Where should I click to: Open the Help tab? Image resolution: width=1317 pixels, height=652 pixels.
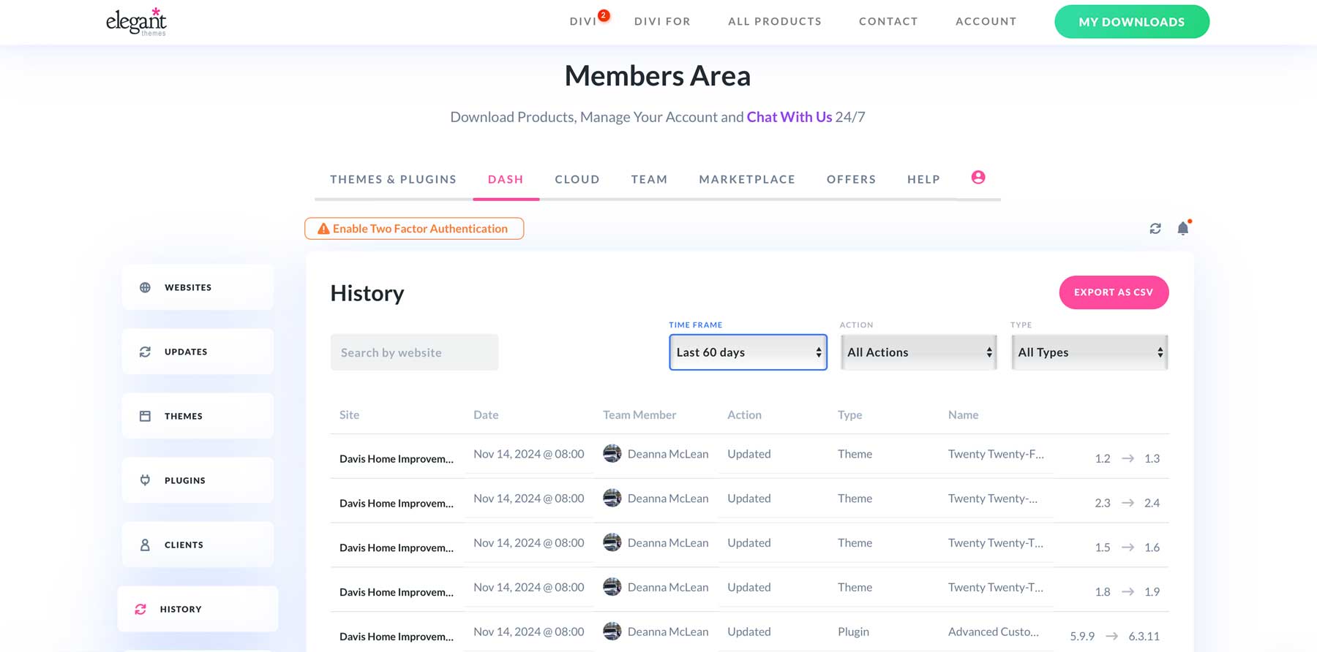(923, 179)
